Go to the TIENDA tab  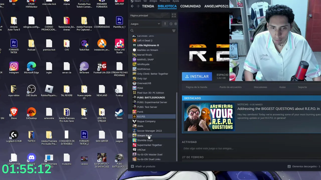click(148, 6)
